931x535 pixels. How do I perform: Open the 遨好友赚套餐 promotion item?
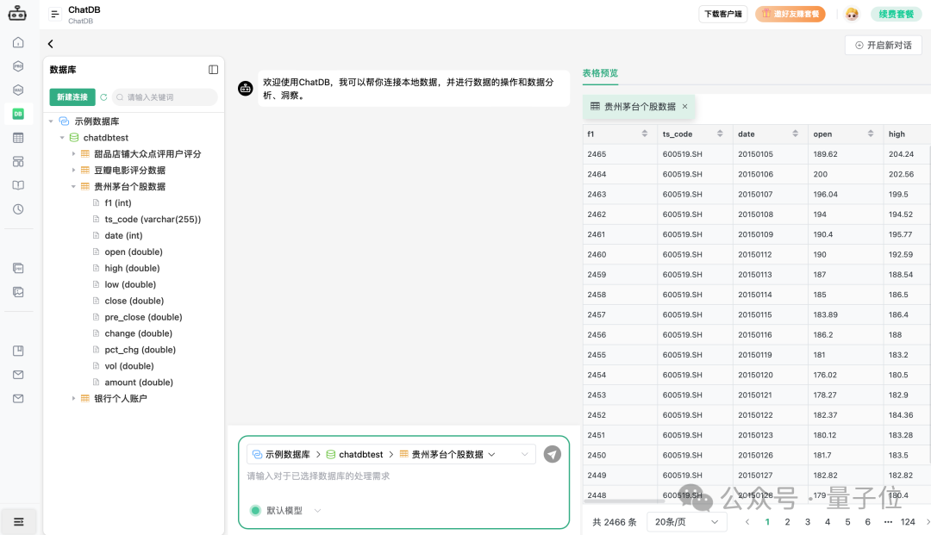pos(790,14)
